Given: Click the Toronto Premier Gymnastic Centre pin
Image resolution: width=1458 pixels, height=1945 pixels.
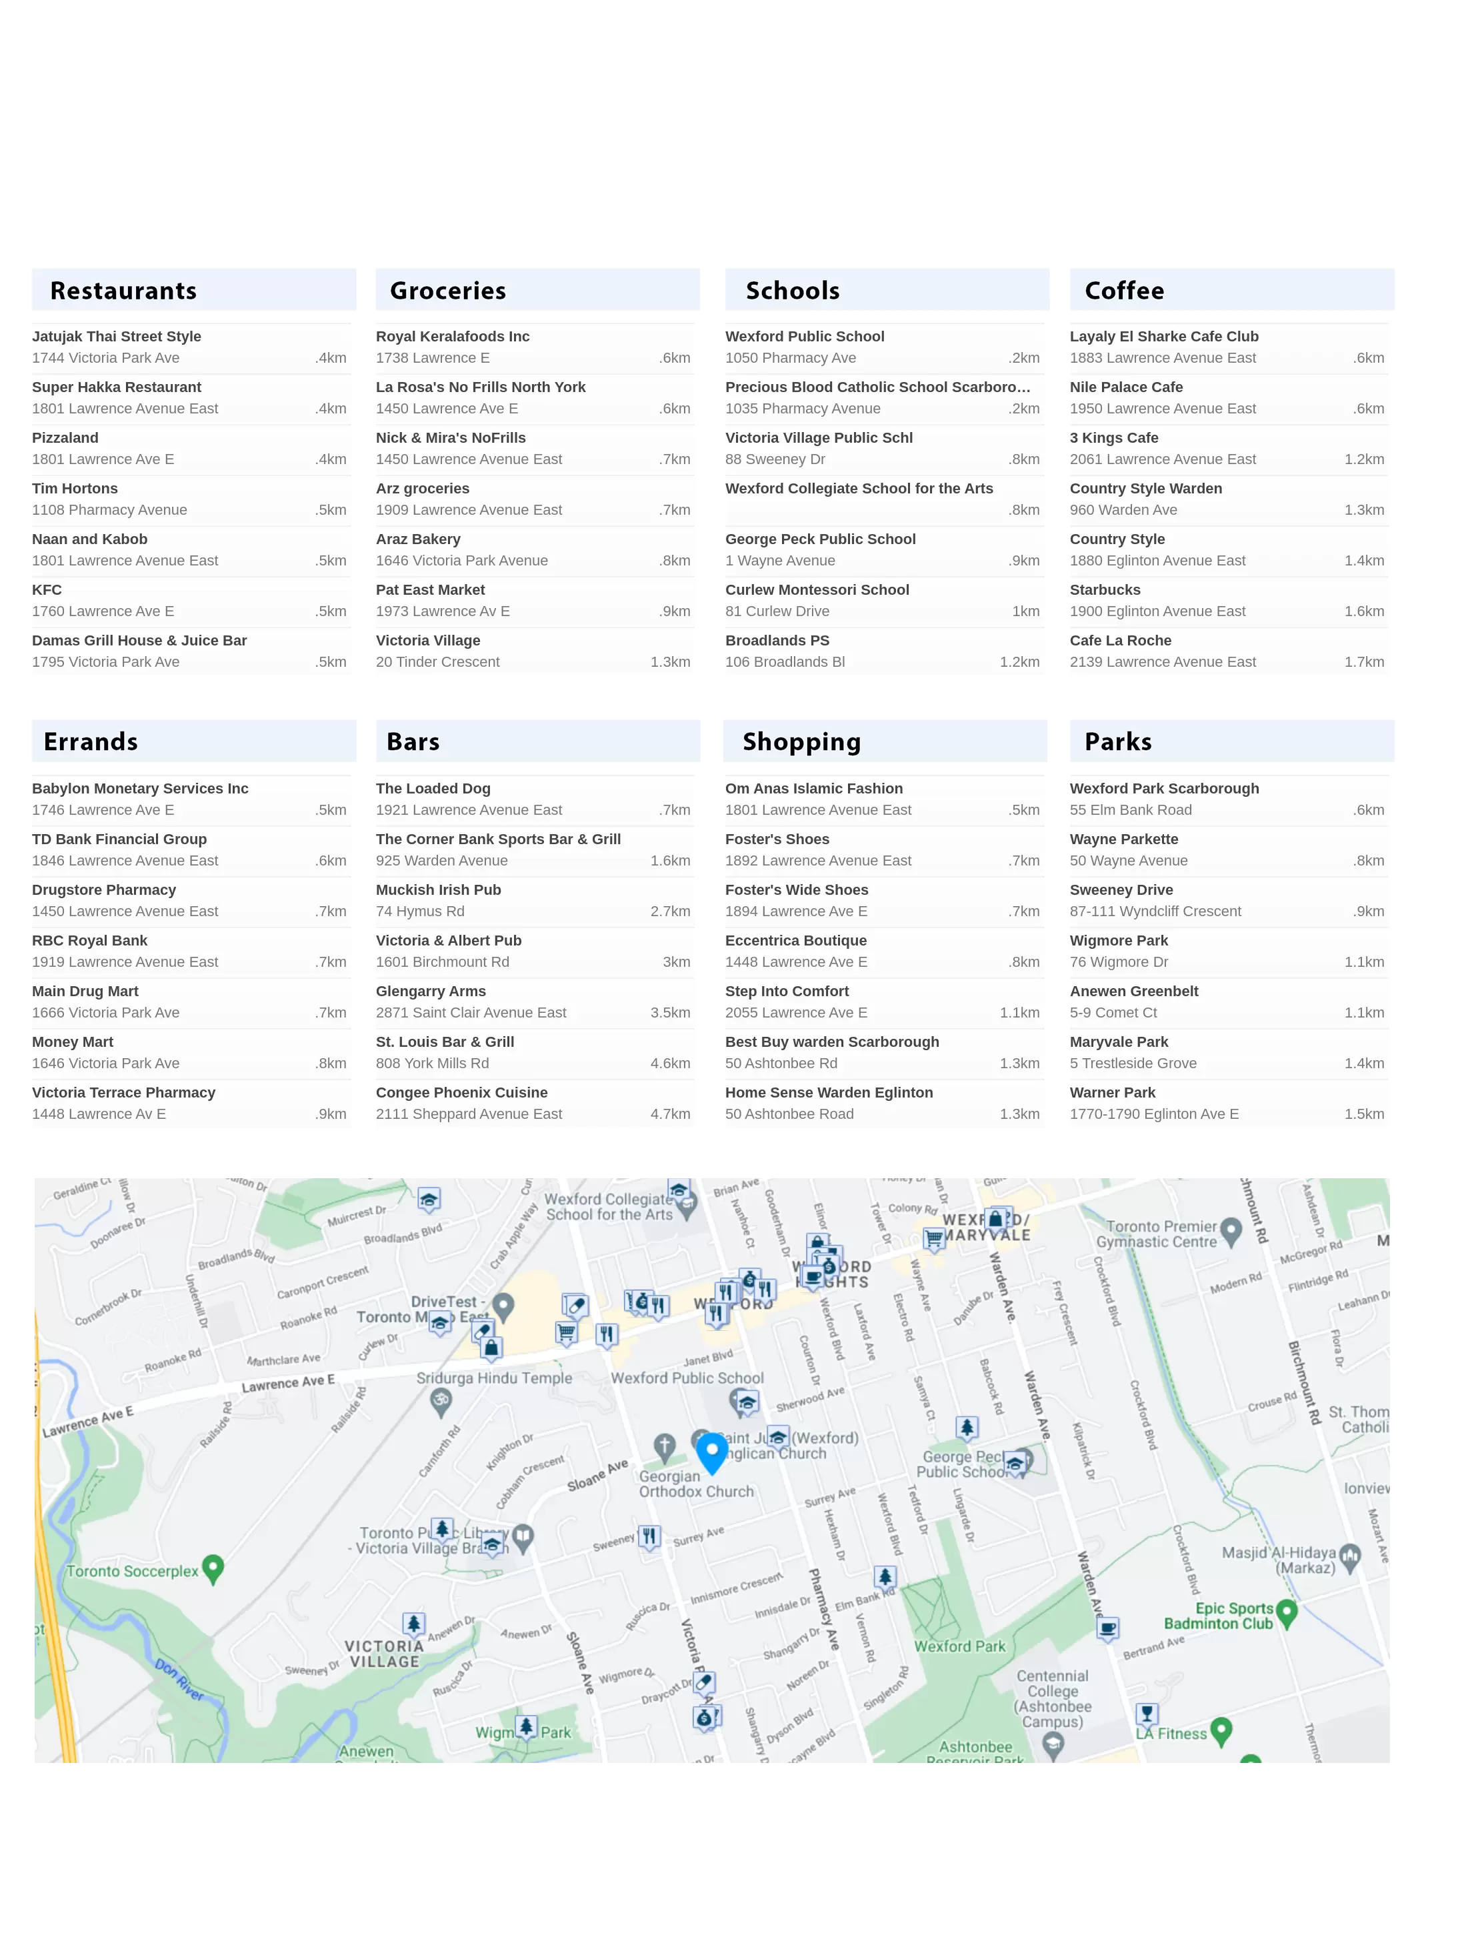Looking at the screenshot, I should [1231, 1230].
